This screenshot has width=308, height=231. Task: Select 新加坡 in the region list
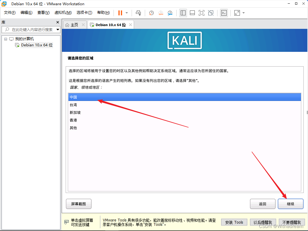tap(184, 112)
